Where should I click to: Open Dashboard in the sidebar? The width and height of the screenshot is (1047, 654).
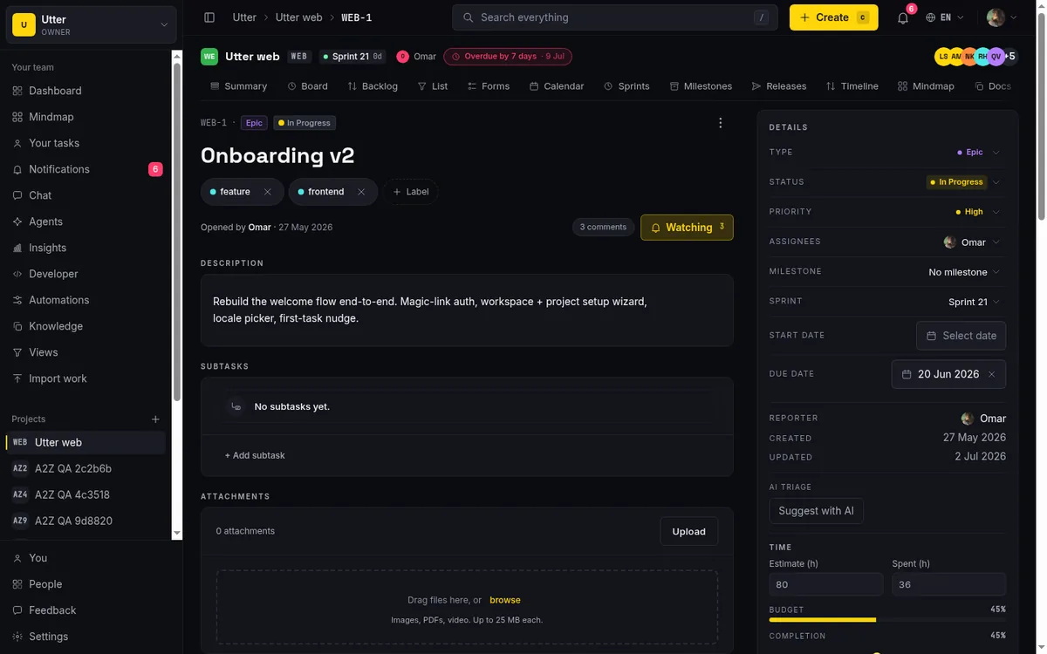coord(87,91)
